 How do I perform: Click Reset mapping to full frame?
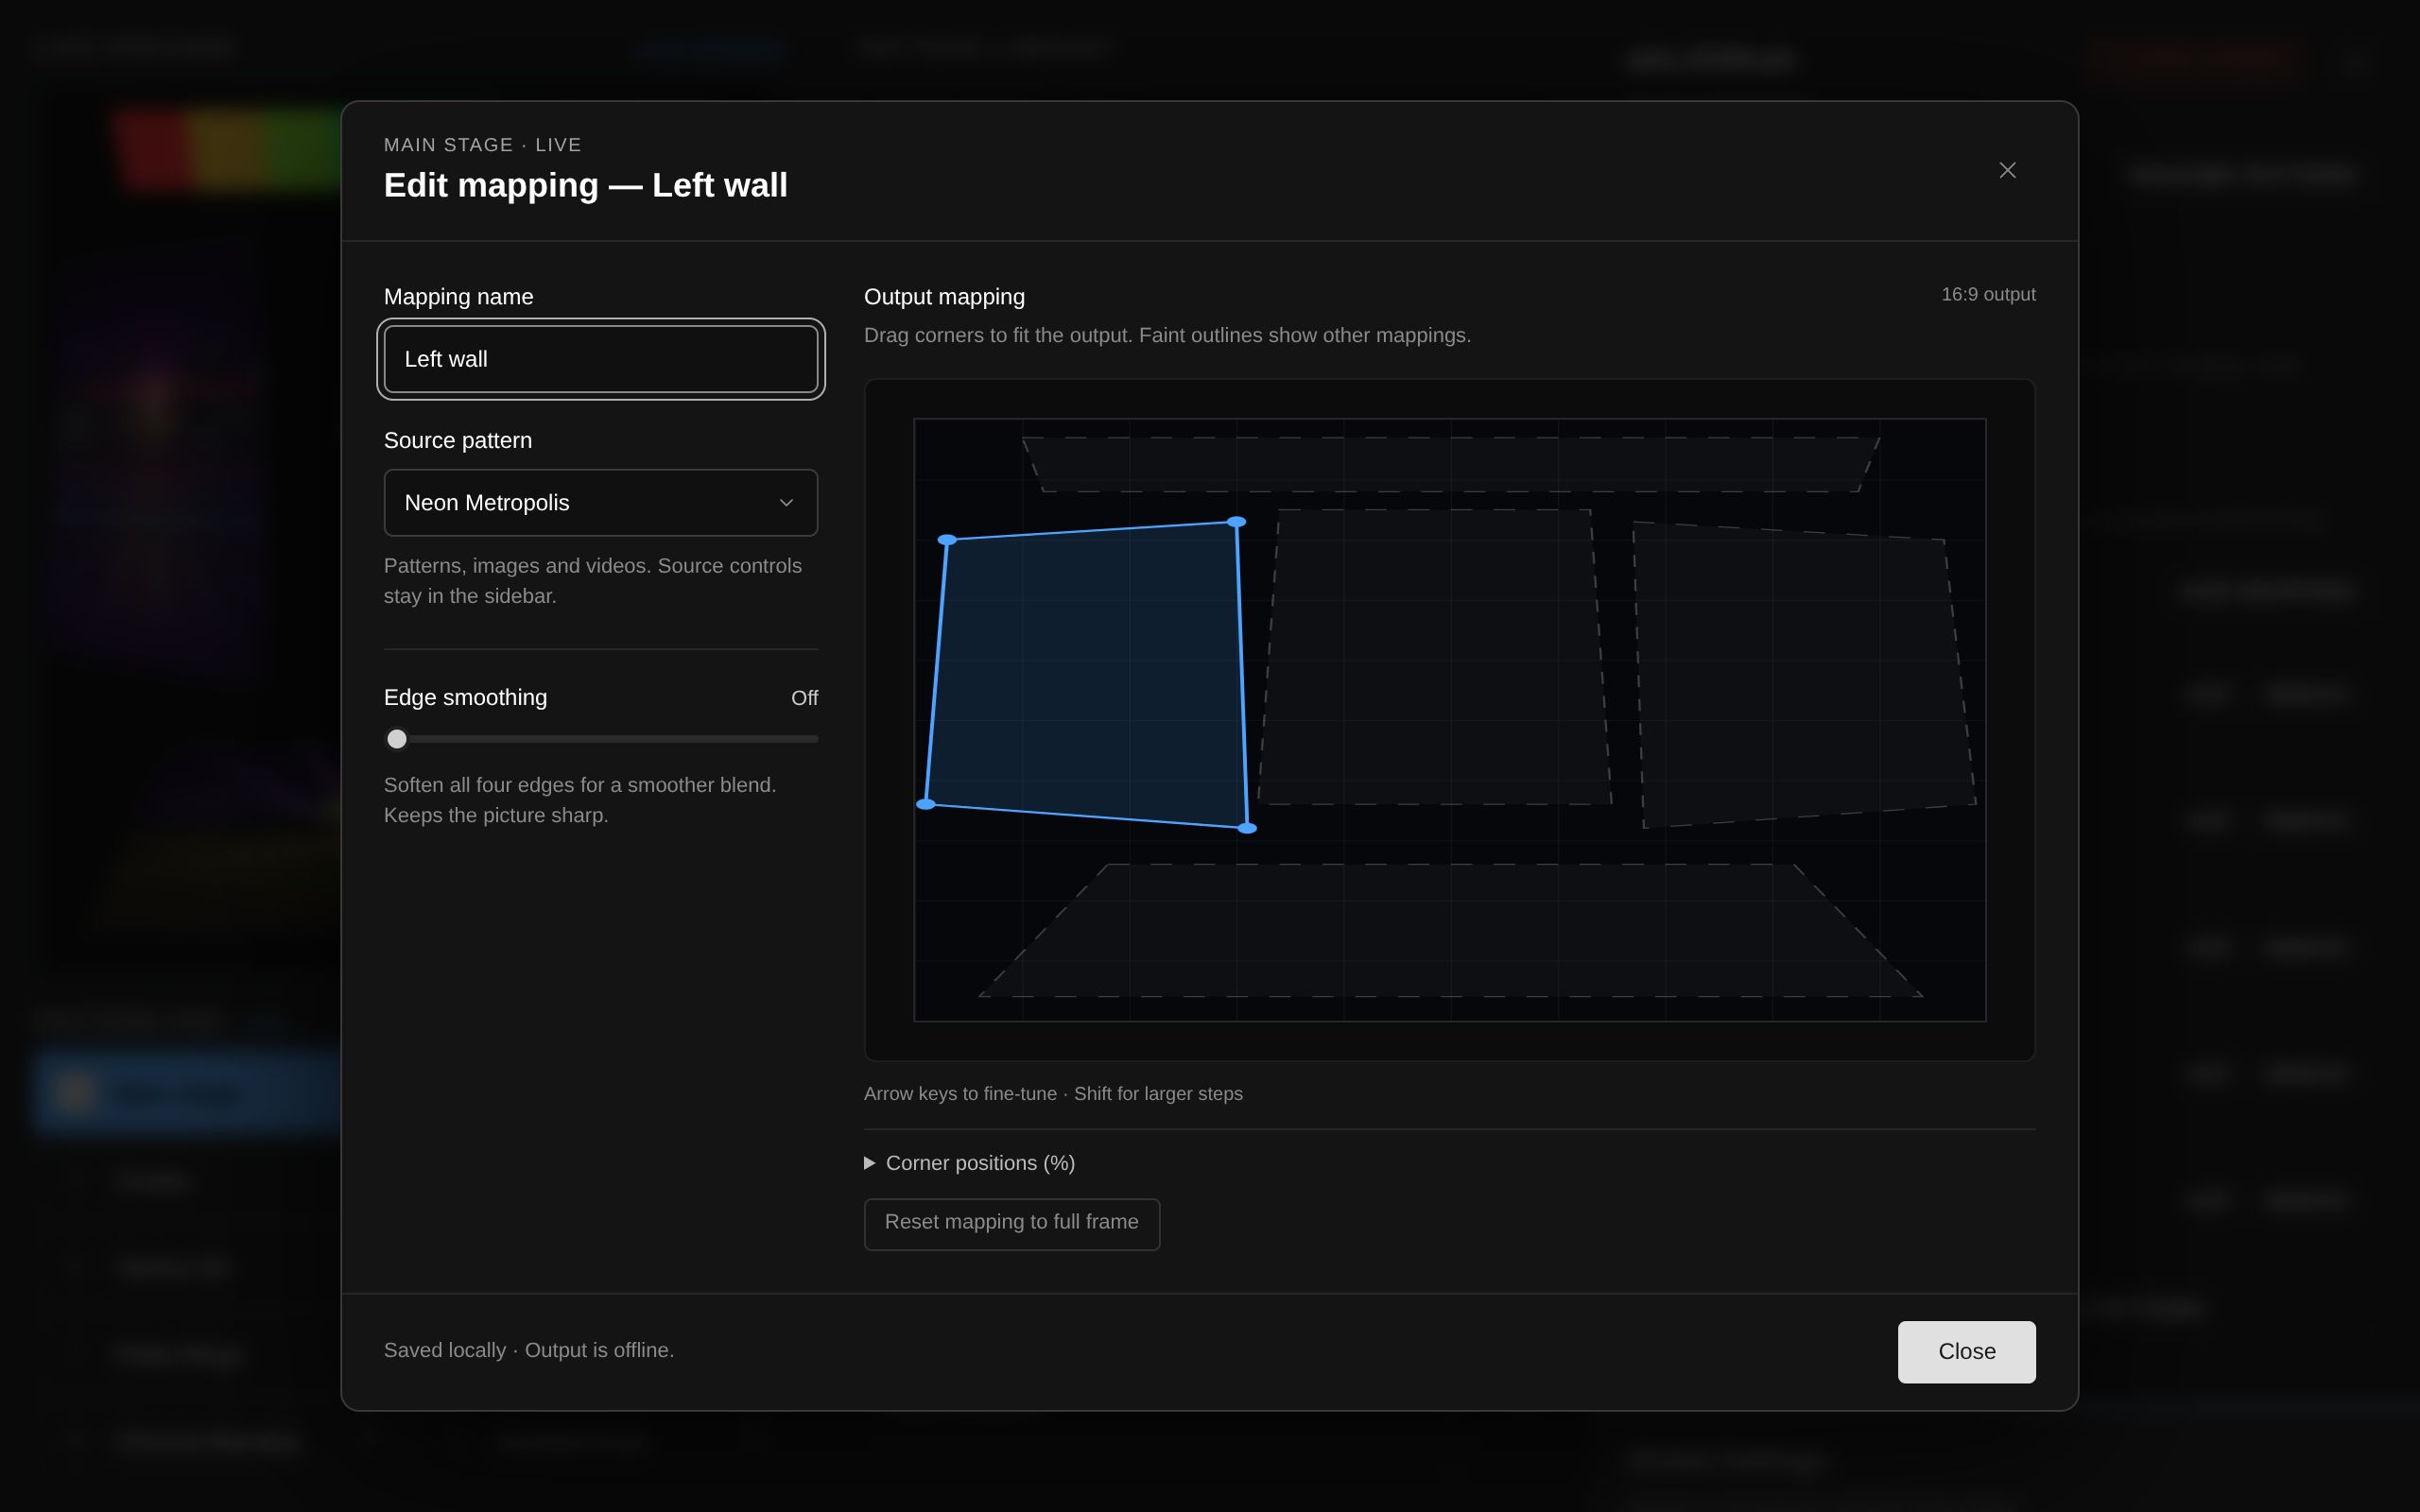click(x=1011, y=1224)
